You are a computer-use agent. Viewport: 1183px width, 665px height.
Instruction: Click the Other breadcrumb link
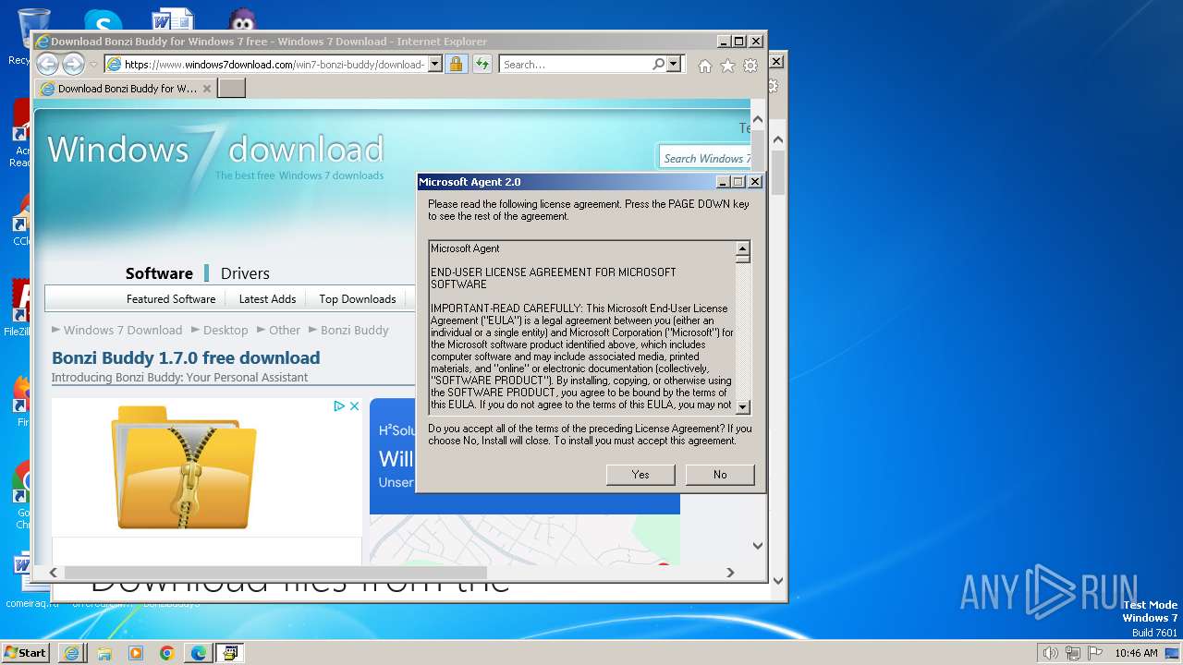(285, 330)
